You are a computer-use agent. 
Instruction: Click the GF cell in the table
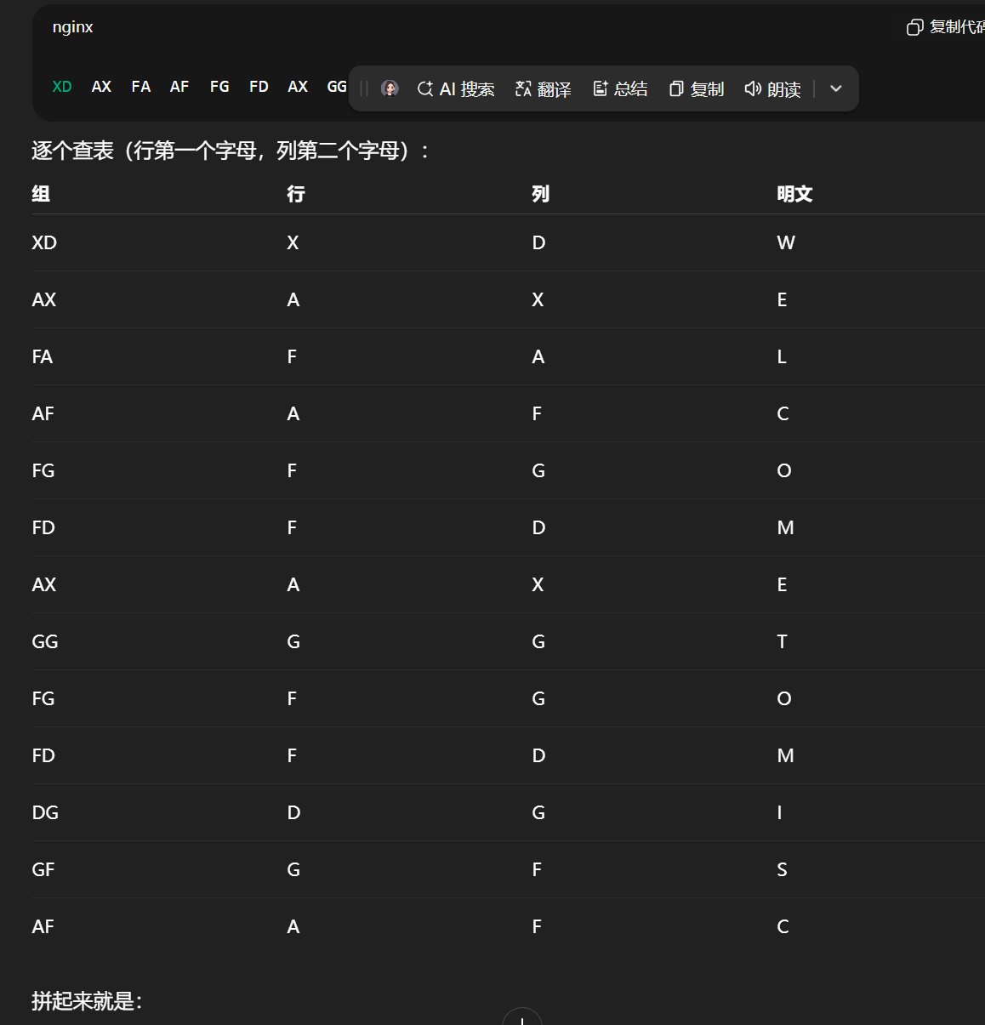tap(43, 869)
